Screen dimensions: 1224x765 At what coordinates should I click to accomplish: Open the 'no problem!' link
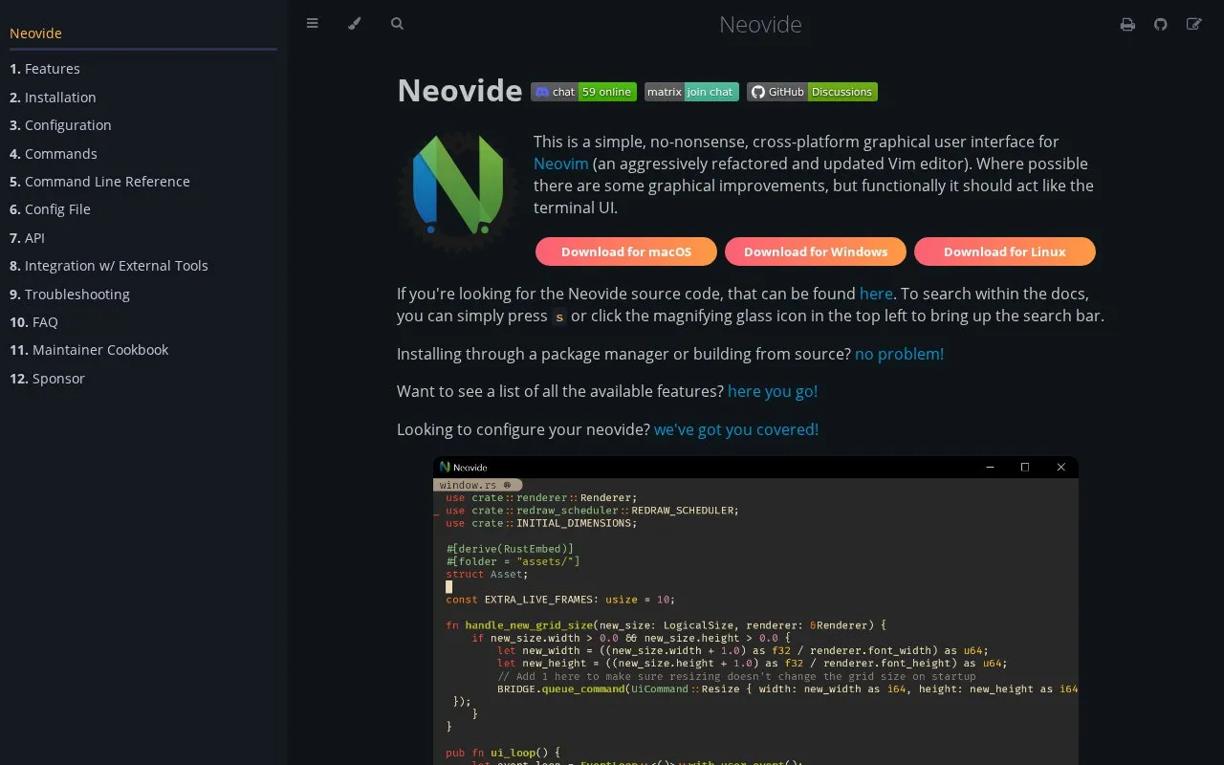[x=899, y=354]
